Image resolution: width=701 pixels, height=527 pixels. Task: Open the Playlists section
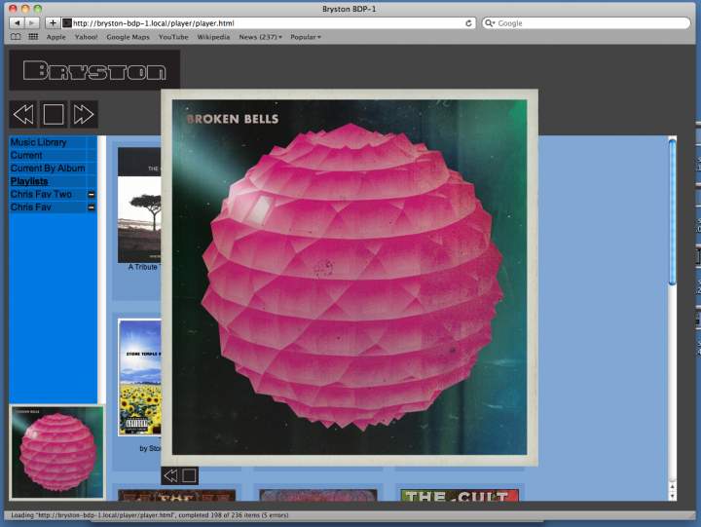(x=29, y=181)
